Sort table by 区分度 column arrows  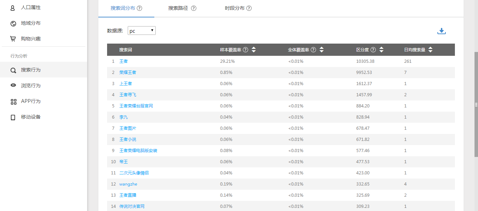tap(381, 50)
